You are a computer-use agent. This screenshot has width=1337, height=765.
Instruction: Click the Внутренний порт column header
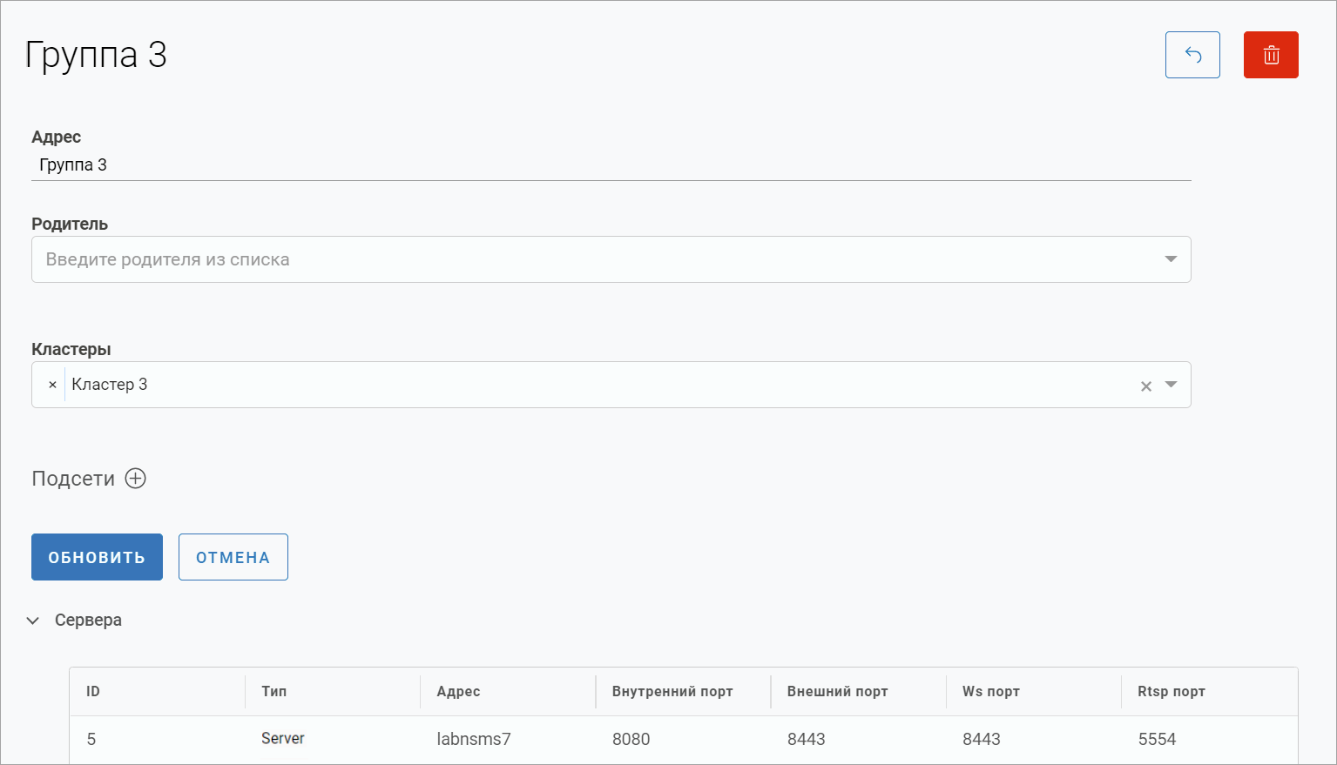tap(672, 692)
